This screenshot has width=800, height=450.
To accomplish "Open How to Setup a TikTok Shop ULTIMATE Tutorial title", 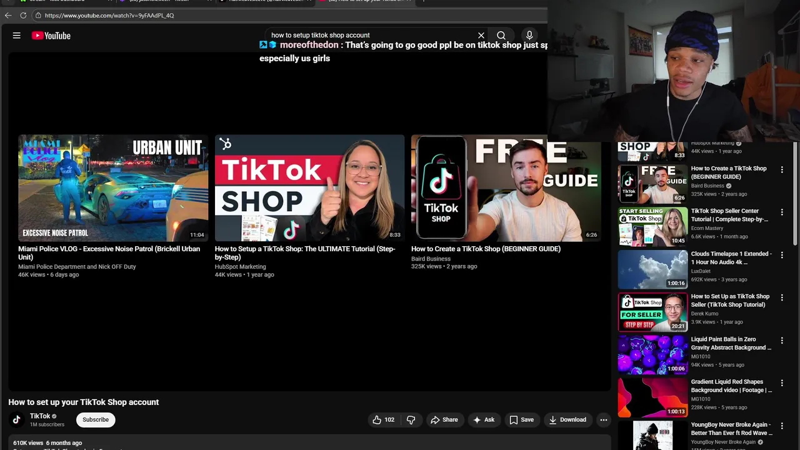I will (305, 253).
